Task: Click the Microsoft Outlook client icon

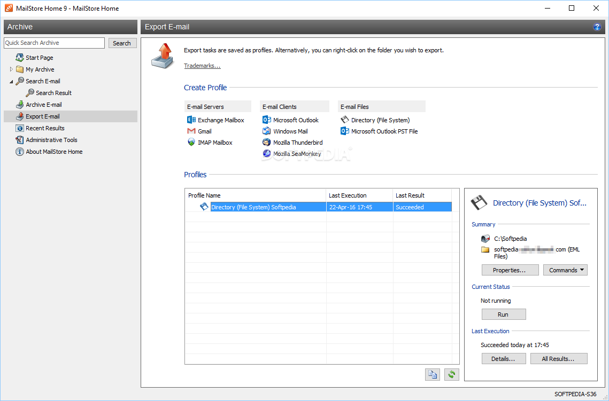Action: point(266,120)
